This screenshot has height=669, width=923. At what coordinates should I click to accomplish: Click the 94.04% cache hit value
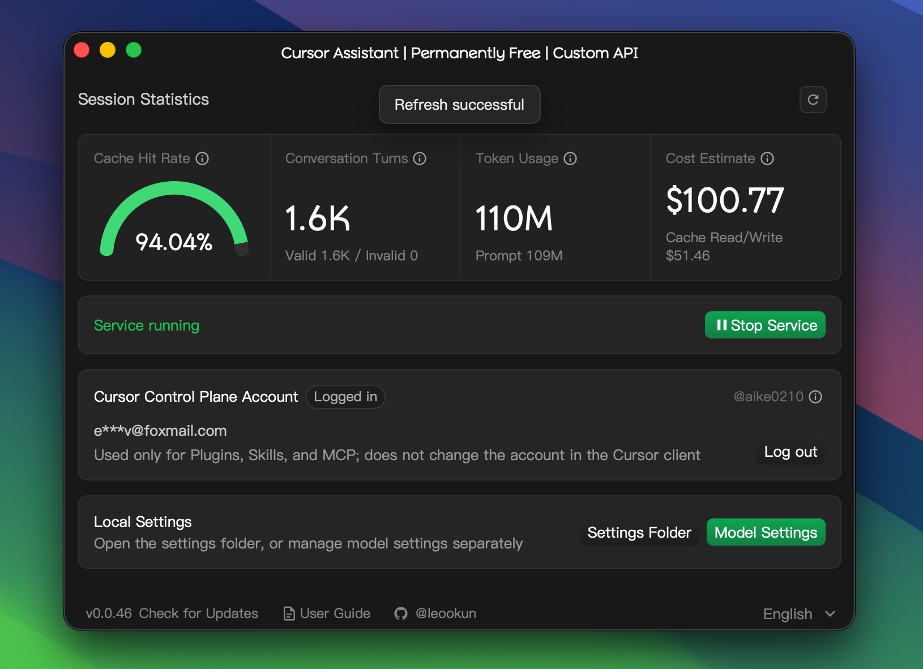(x=174, y=242)
